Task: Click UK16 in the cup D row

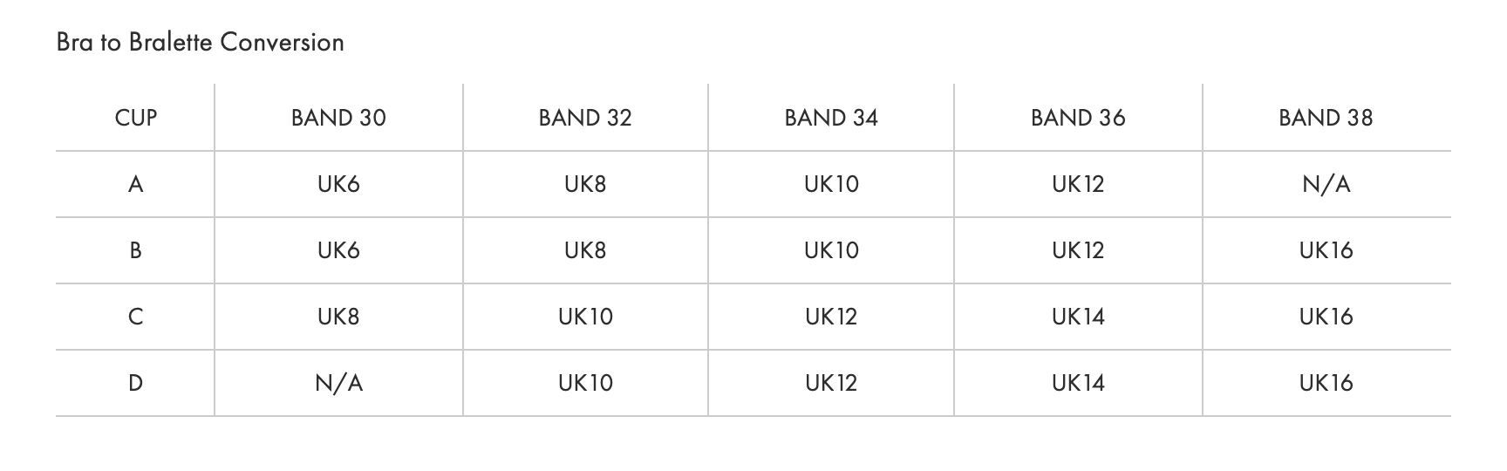Action: tap(1326, 383)
